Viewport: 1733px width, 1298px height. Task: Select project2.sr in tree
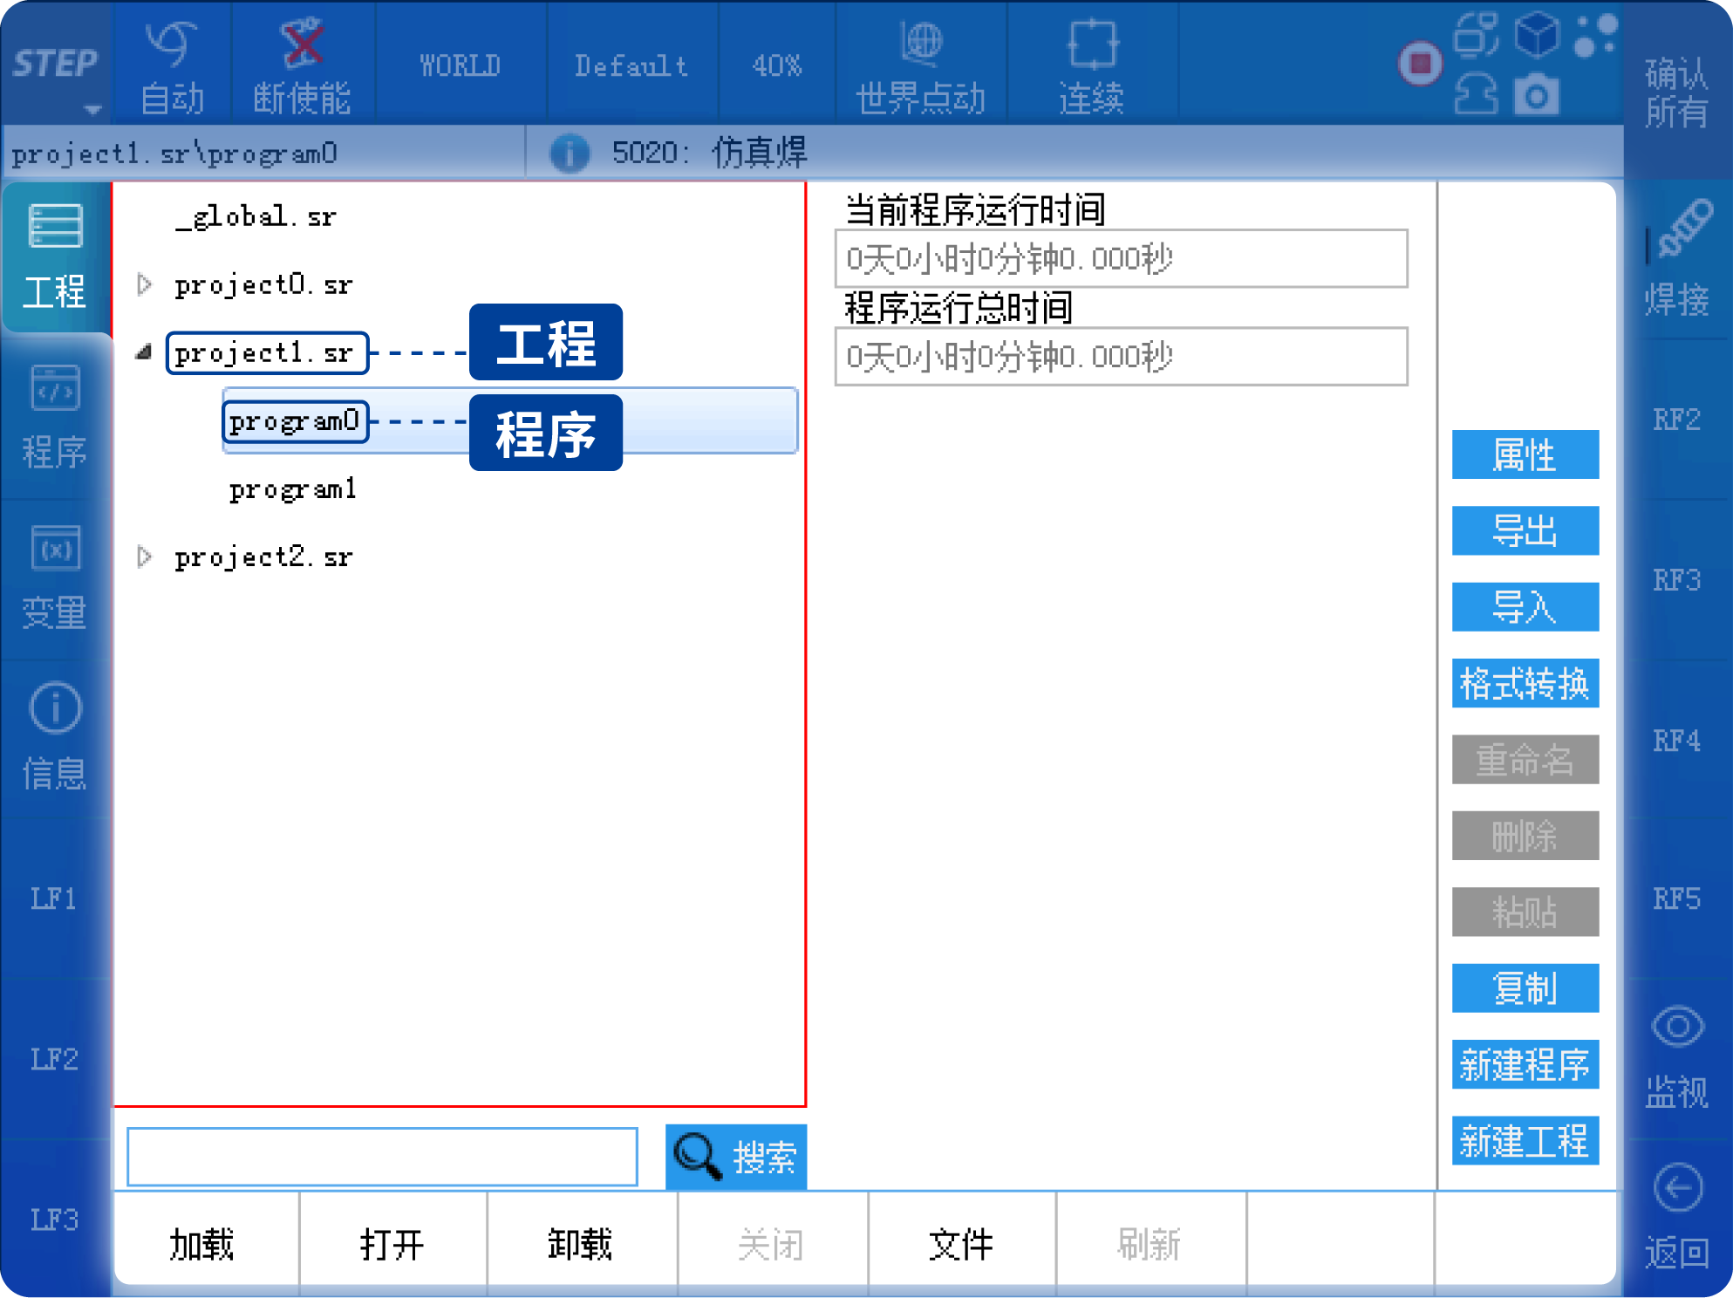(x=263, y=557)
